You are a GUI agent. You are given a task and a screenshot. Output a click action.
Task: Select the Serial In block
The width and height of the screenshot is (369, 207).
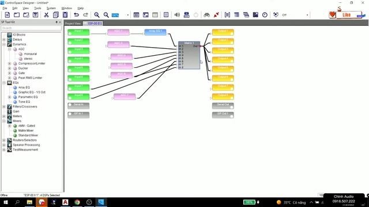78,106
